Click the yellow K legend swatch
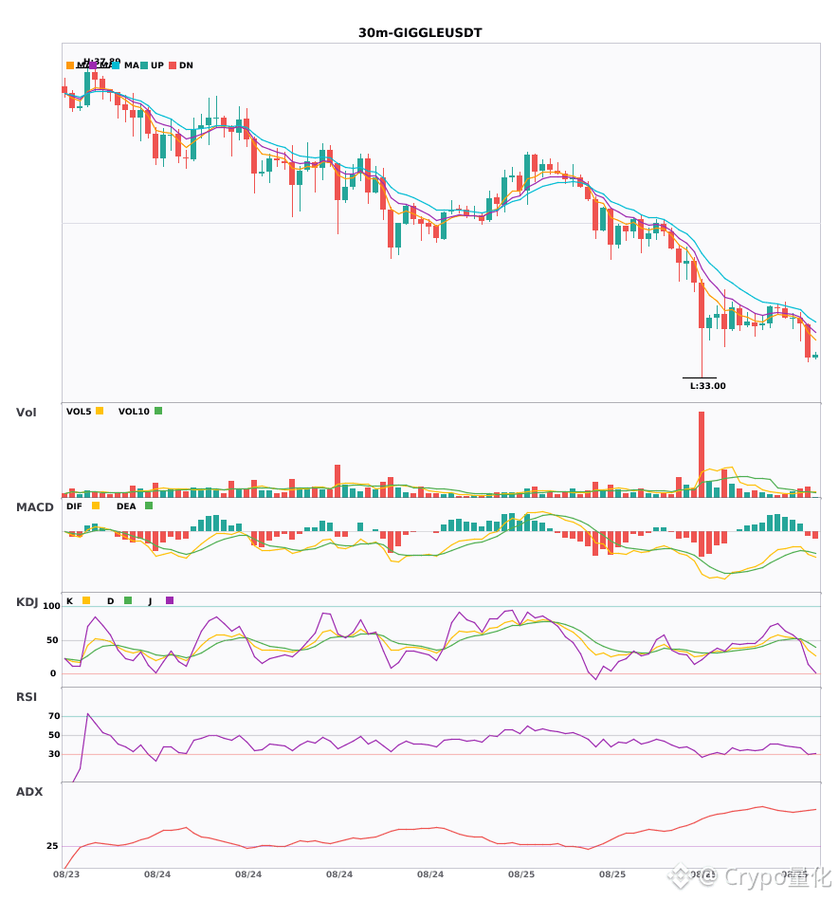 86,600
